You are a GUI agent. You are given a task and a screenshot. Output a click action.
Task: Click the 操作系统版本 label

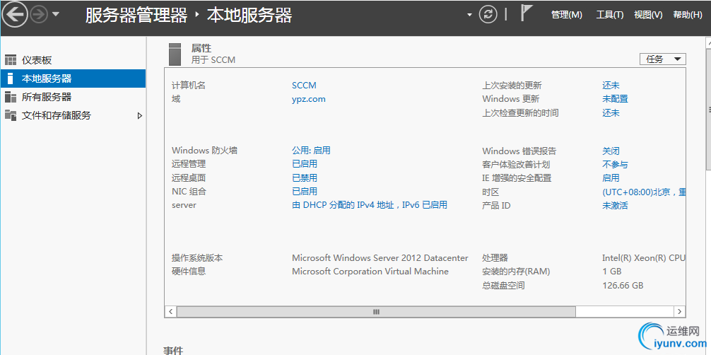(x=197, y=258)
